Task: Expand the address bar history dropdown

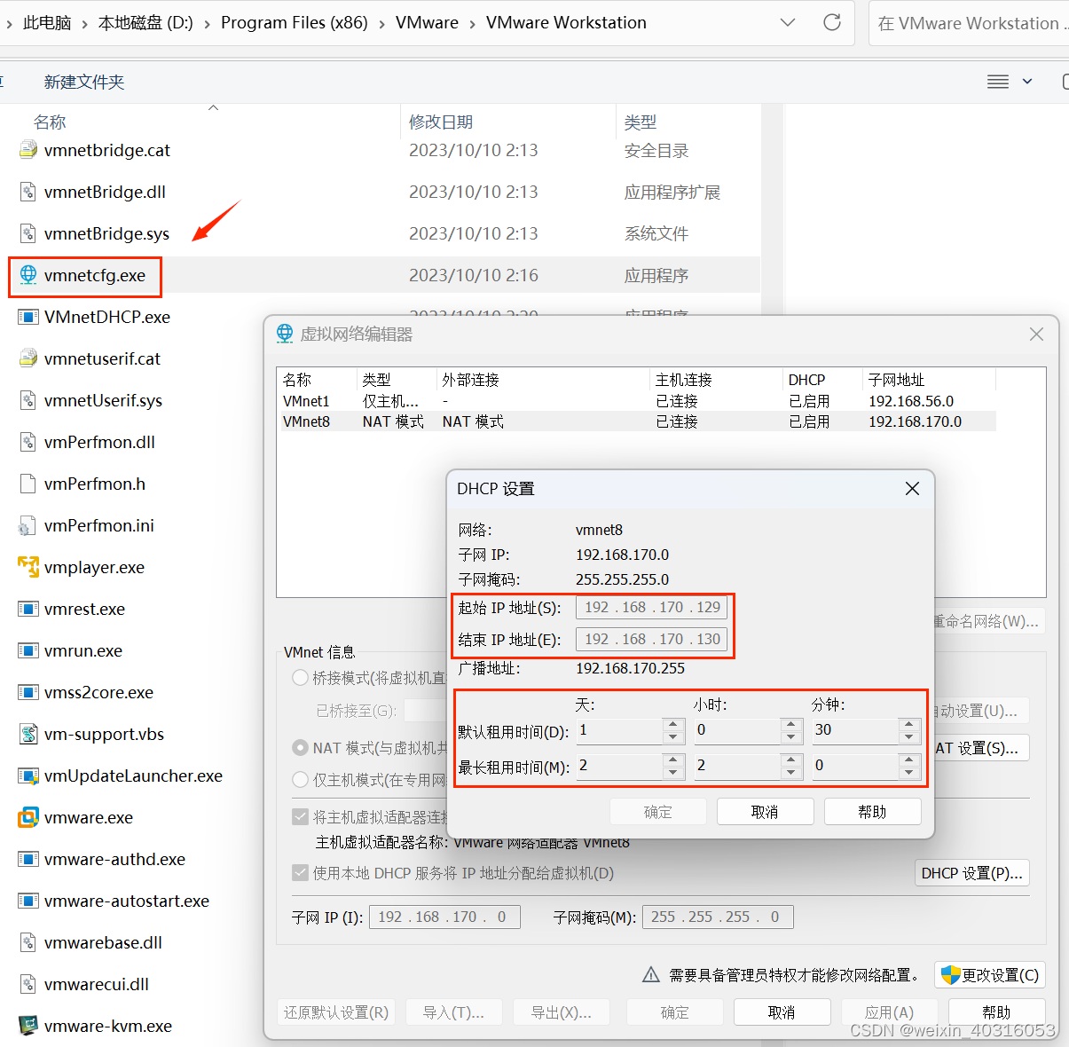Action: [787, 22]
